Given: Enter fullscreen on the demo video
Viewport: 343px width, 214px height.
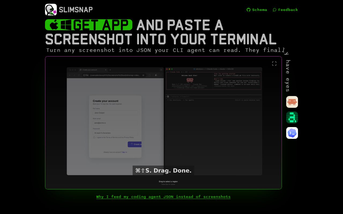Looking at the screenshot, I should pos(274,64).
